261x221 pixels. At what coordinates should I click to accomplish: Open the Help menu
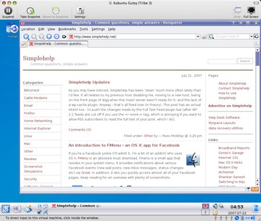pos(112,29)
